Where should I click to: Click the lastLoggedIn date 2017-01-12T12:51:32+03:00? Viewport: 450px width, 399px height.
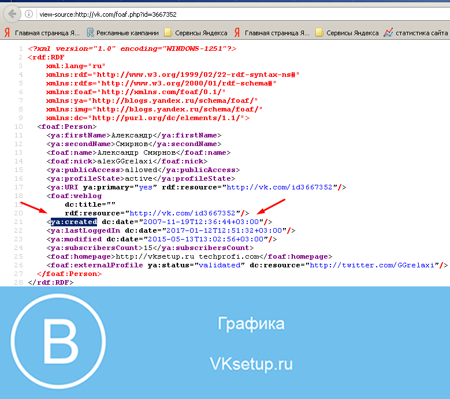224,230
